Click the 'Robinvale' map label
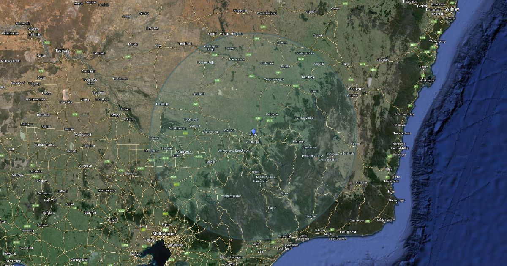The height and width of the screenshot is (266, 507). pyautogui.click(x=63, y=50)
